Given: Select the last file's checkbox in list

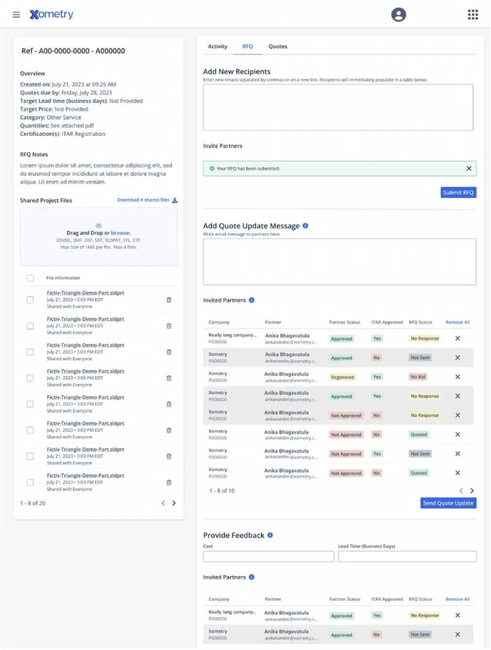Looking at the screenshot, I should [x=30, y=482].
